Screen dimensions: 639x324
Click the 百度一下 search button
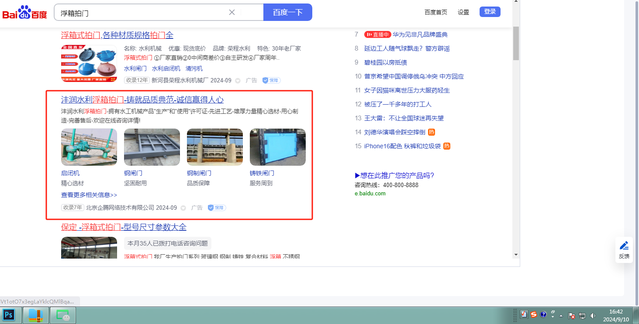(x=287, y=12)
